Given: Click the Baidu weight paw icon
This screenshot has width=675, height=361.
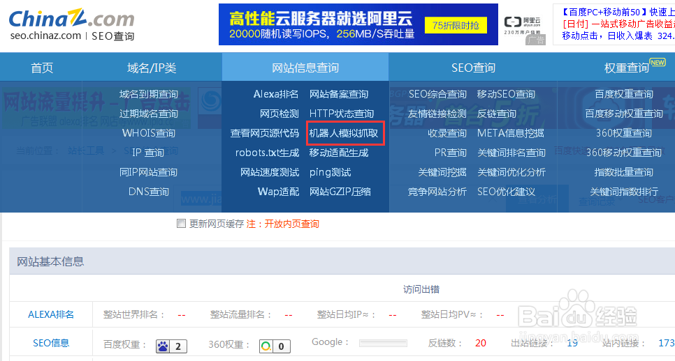Looking at the screenshot, I should [163, 346].
